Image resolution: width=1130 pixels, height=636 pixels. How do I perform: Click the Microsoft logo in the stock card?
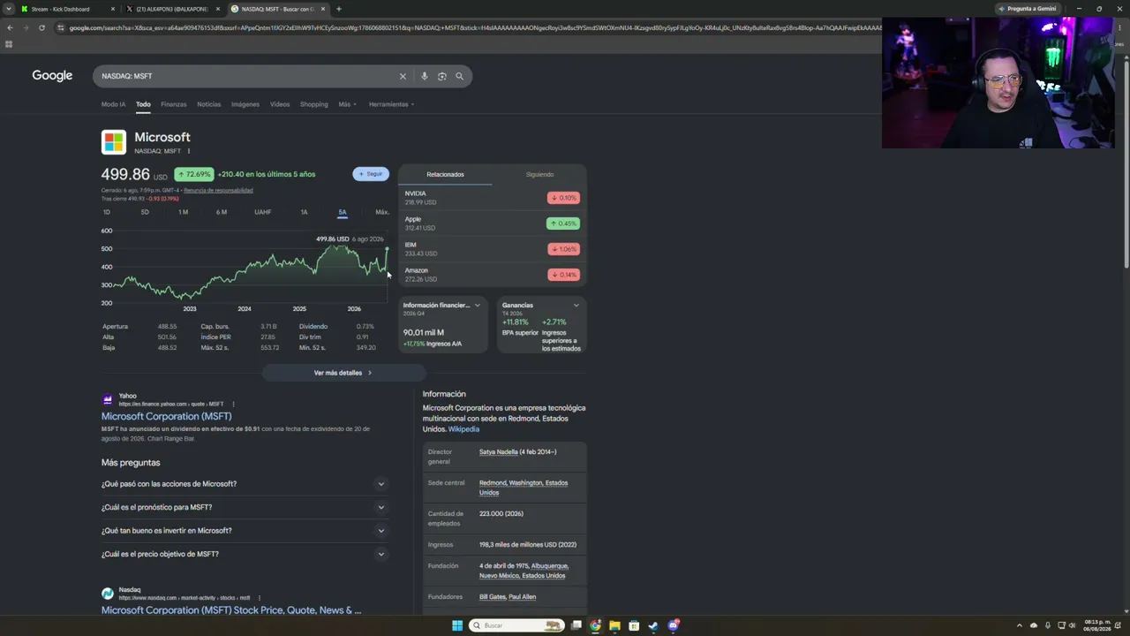pos(114,142)
